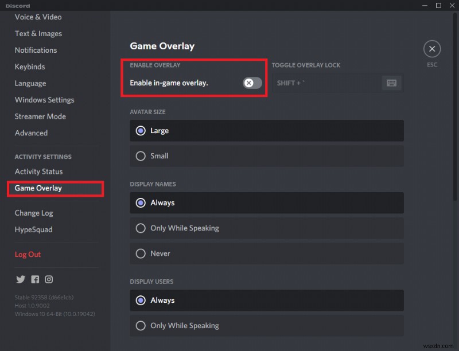
Task: Open the HypeSquad page
Action: tap(33, 229)
